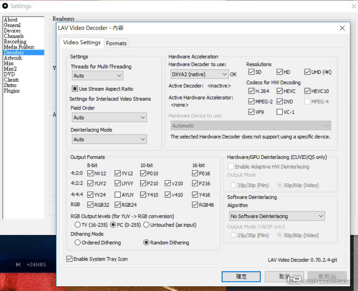Image resolution: width=358 pixels, height=291 pixels.
Task: Enable the AYUV output format
Action: click(118, 195)
